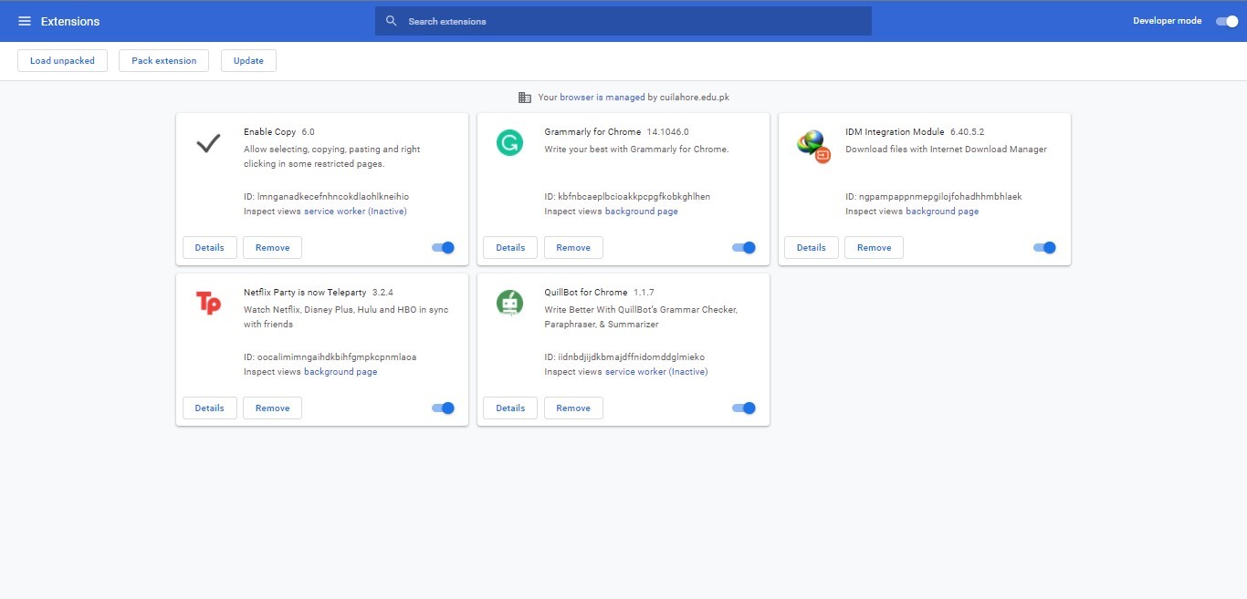Disable the QuillBot for Chrome extension
Viewport: 1247px width, 599px height.
point(744,408)
